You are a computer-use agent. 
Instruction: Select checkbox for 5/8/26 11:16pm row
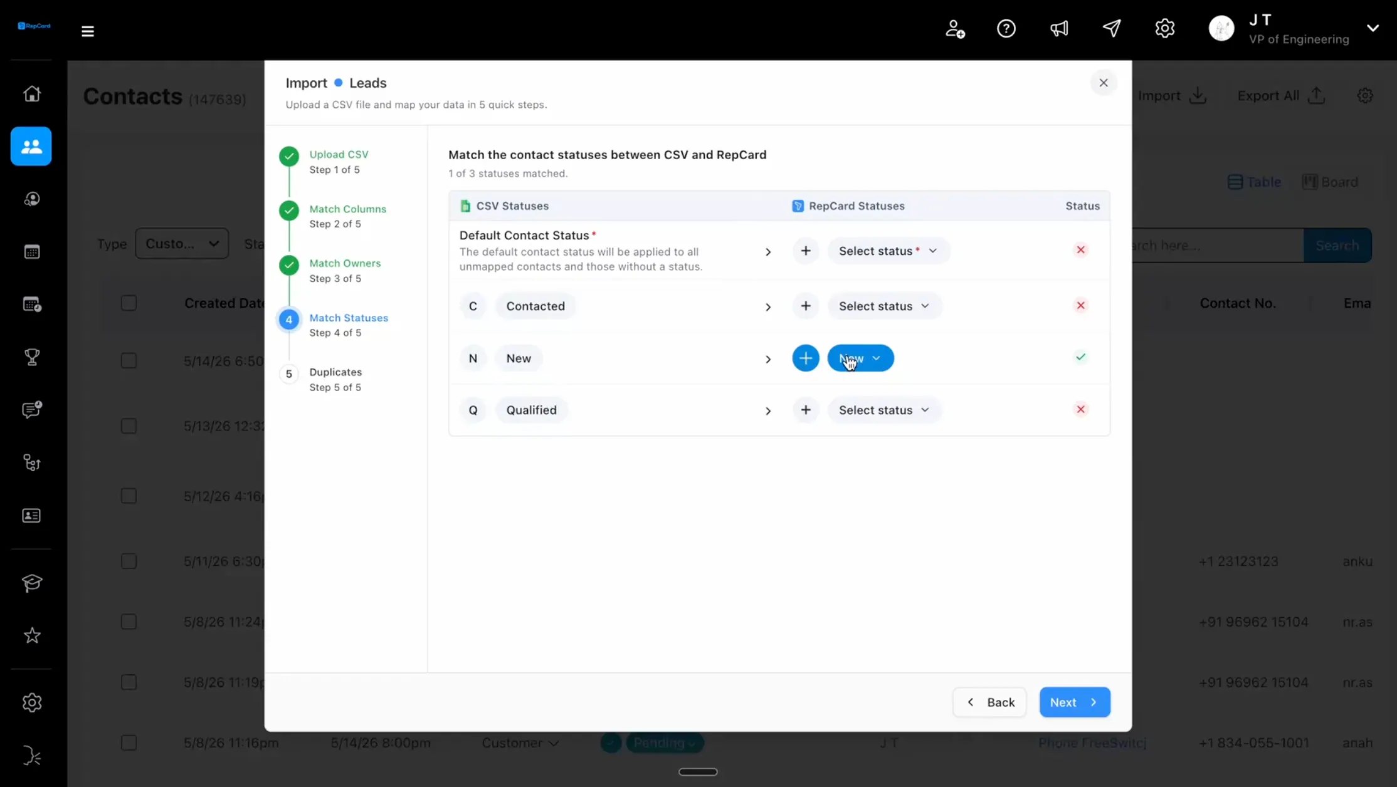(x=129, y=743)
